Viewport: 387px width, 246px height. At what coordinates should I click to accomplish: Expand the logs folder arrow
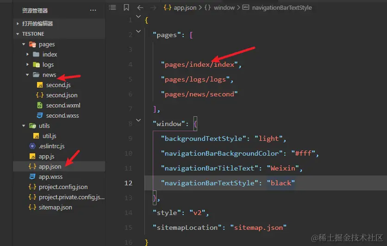click(27, 64)
